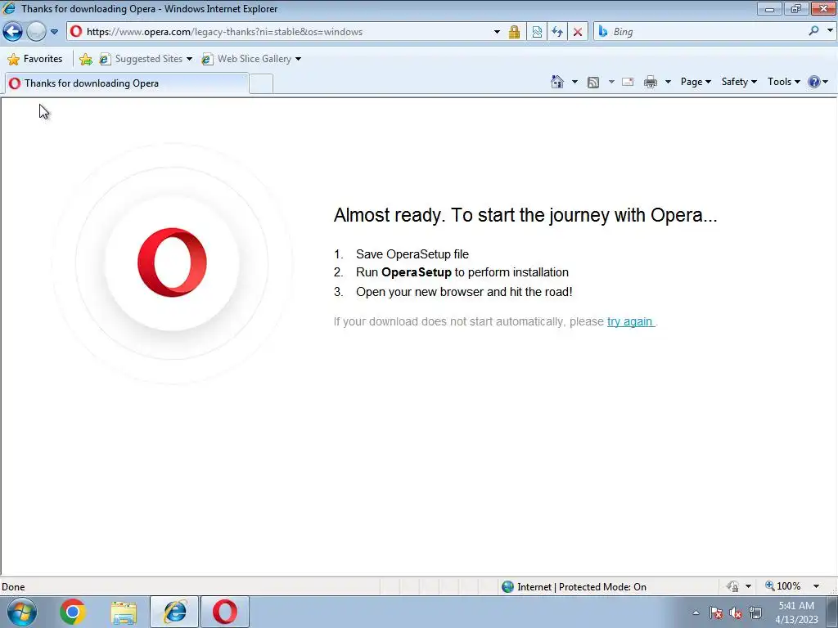Viewport: 838px width, 628px height.
Task: Click the Action Center flag tray icon
Action: click(x=716, y=613)
